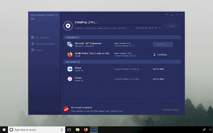Open the $0 Presale Invitation offer
Screen dimensions: 213x133
82,108
